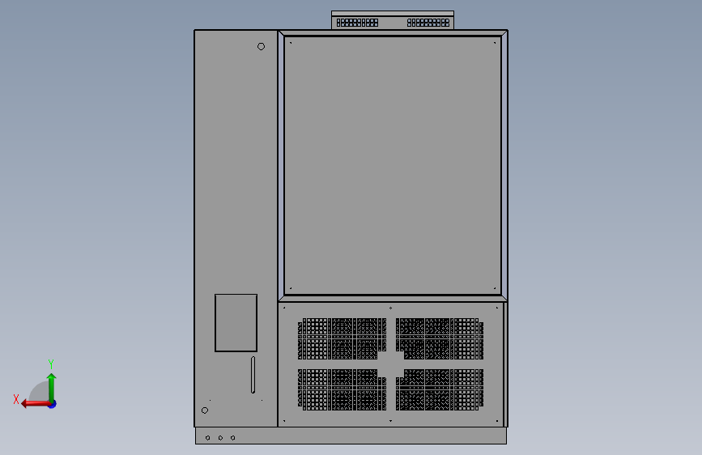This screenshot has height=455, width=702.
Task: Click the green Y axis arrow of the triad
Action: pos(52,386)
